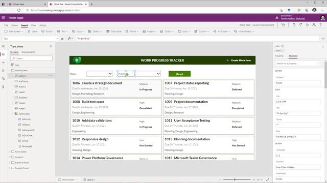
Task: Click the App checker stethoscope icon
Action: tap(283, 25)
